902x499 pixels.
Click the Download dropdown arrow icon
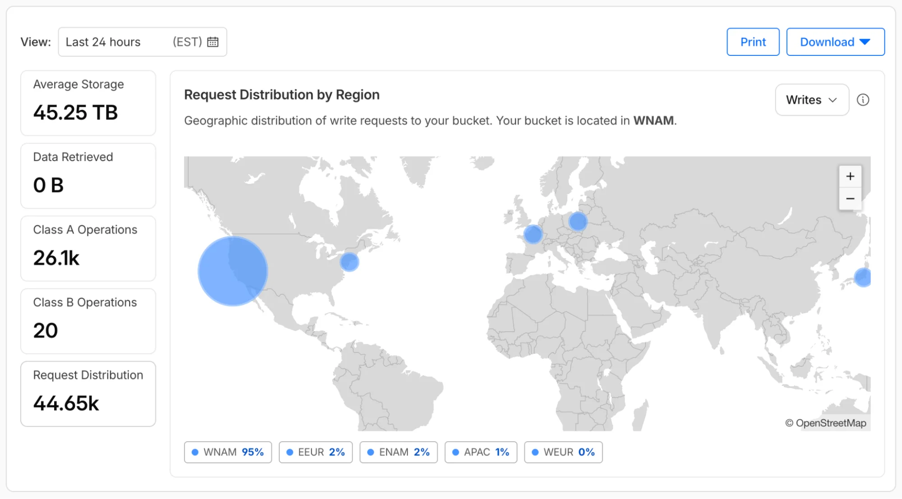pos(865,41)
